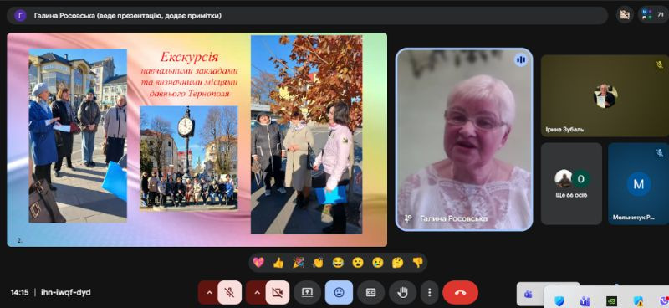Image resolution: width=669 pixels, height=308 pixels.
Task: Send the thumbs down reaction
Action: pos(417,262)
